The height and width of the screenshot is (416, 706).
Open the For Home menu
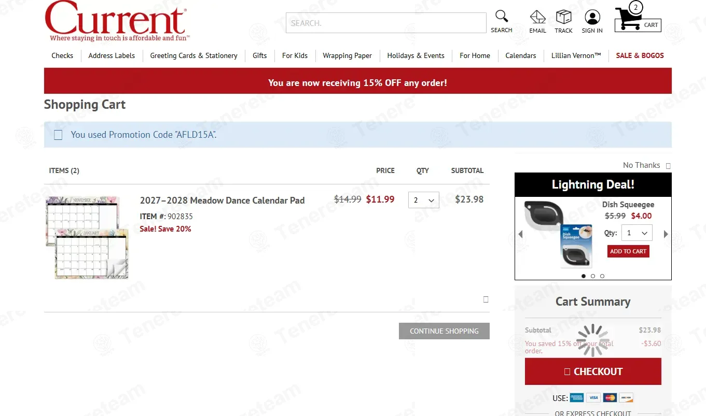(475, 55)
